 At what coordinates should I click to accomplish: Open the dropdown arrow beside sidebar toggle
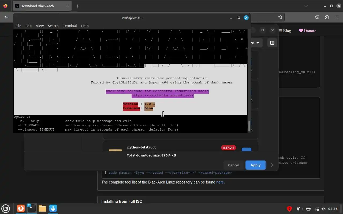pos(258,43)
